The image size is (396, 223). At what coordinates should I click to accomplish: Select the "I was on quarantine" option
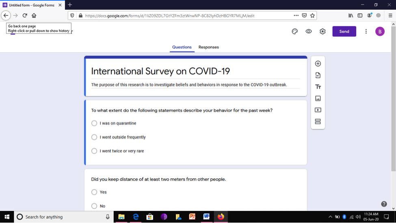point(94,123)
